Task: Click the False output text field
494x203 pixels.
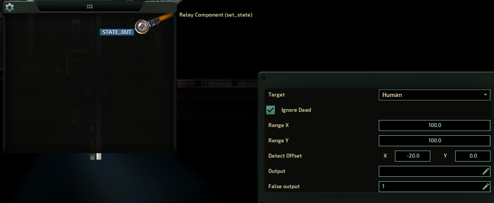Action: coord(435,186)
